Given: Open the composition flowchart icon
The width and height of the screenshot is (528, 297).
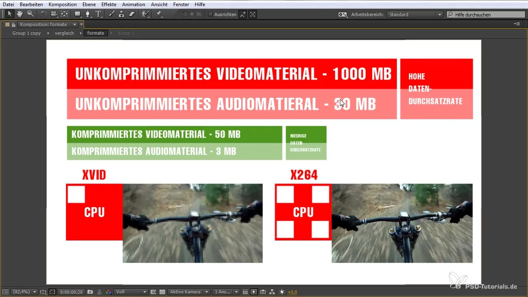Looking at the screenshot, I should coord(272,292).
